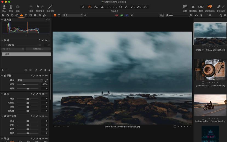
Task: Open the Adjustments clipboard tool tab
Action: pos(31,15)
